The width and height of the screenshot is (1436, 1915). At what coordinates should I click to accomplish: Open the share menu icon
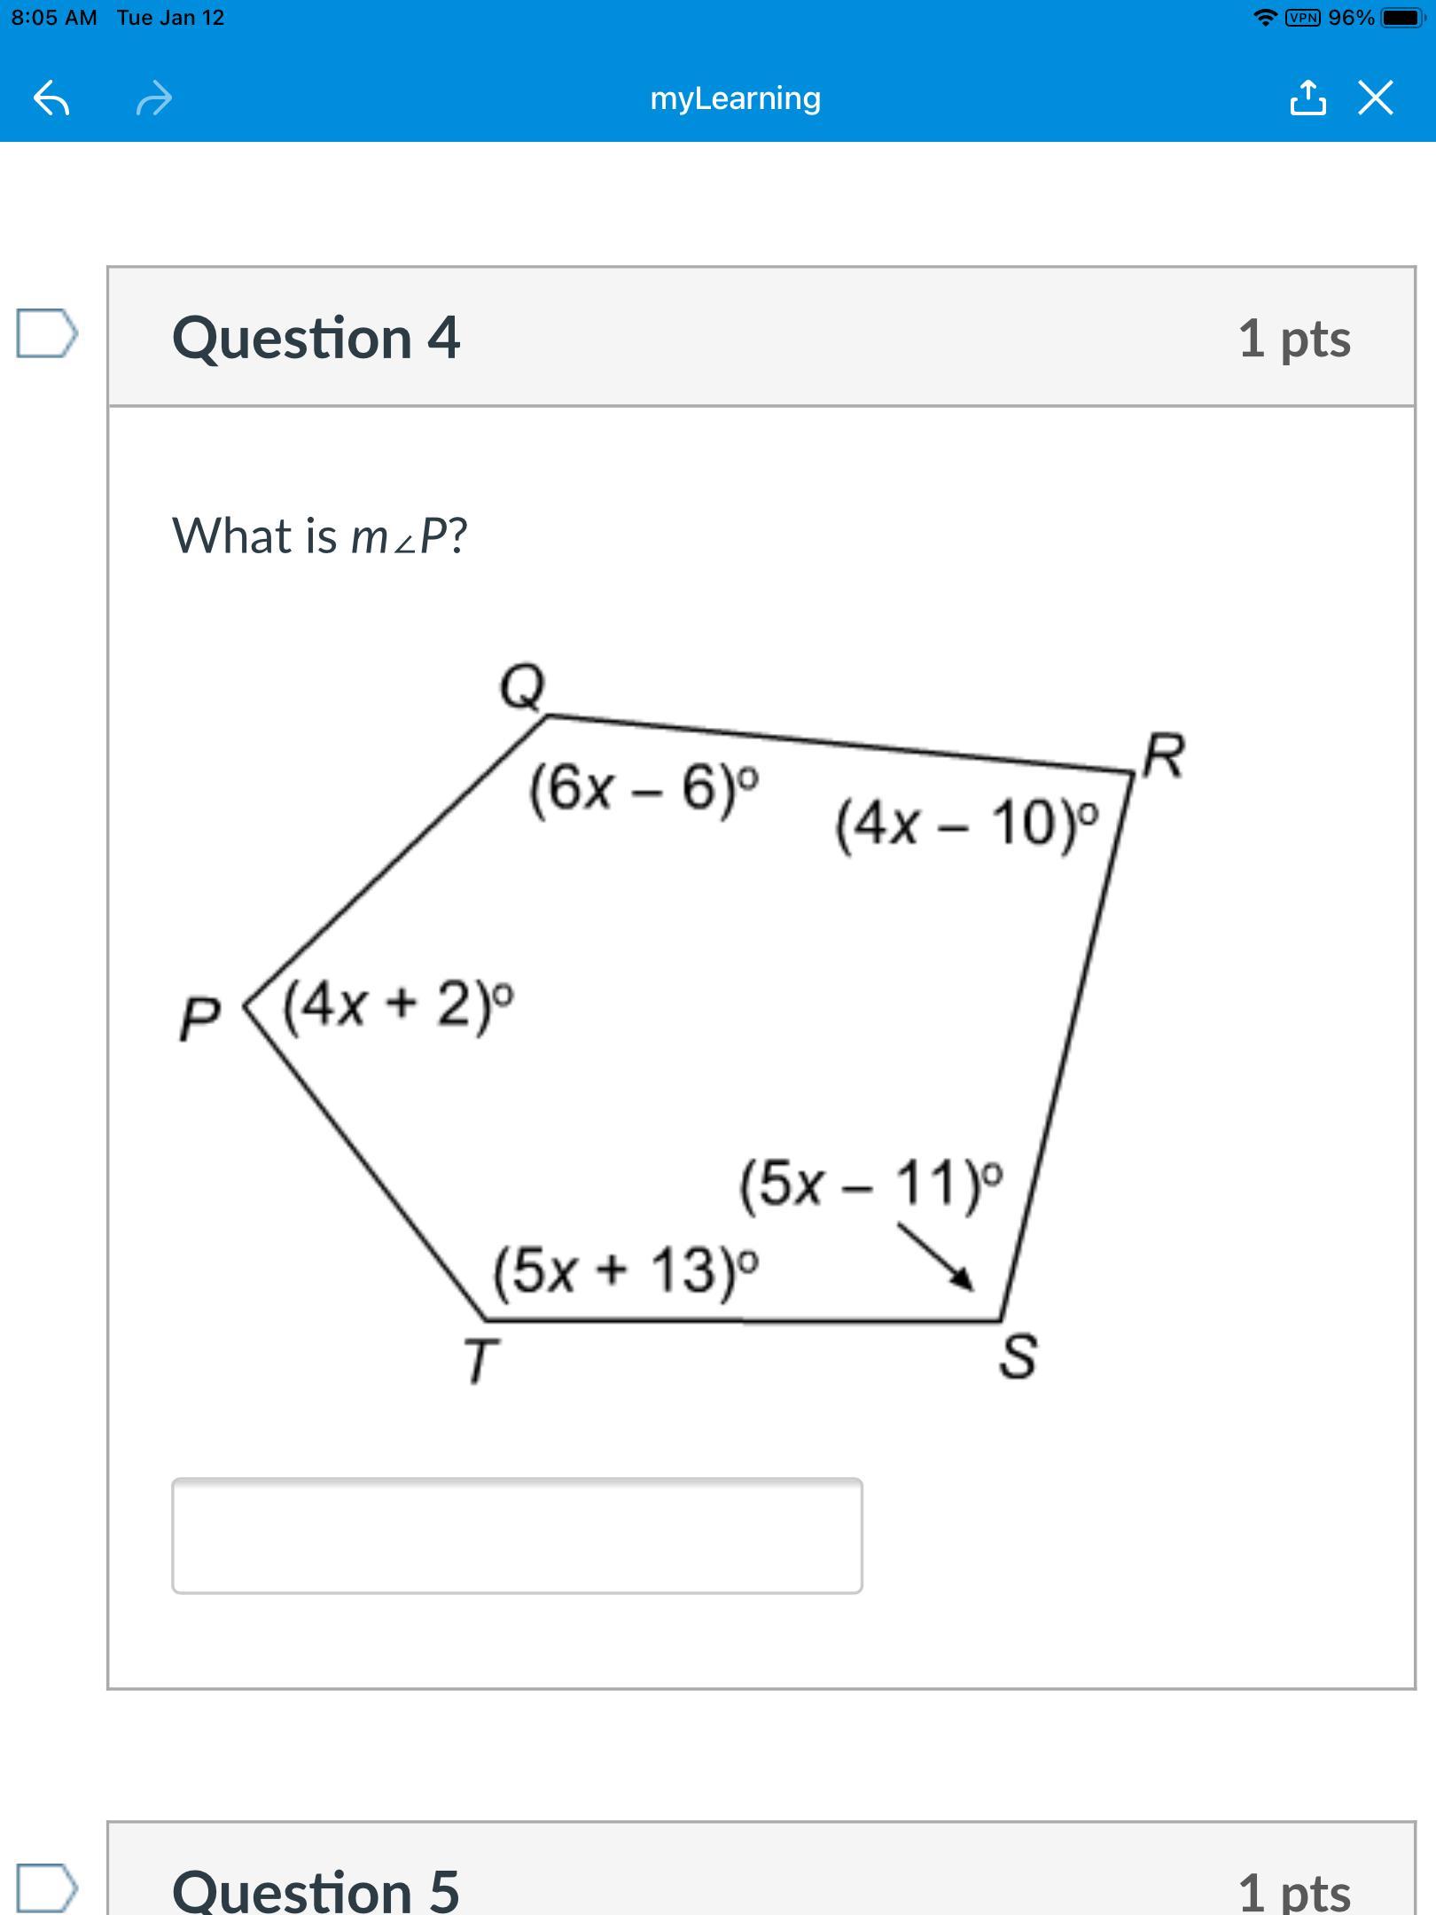[x=1308, y=98]
